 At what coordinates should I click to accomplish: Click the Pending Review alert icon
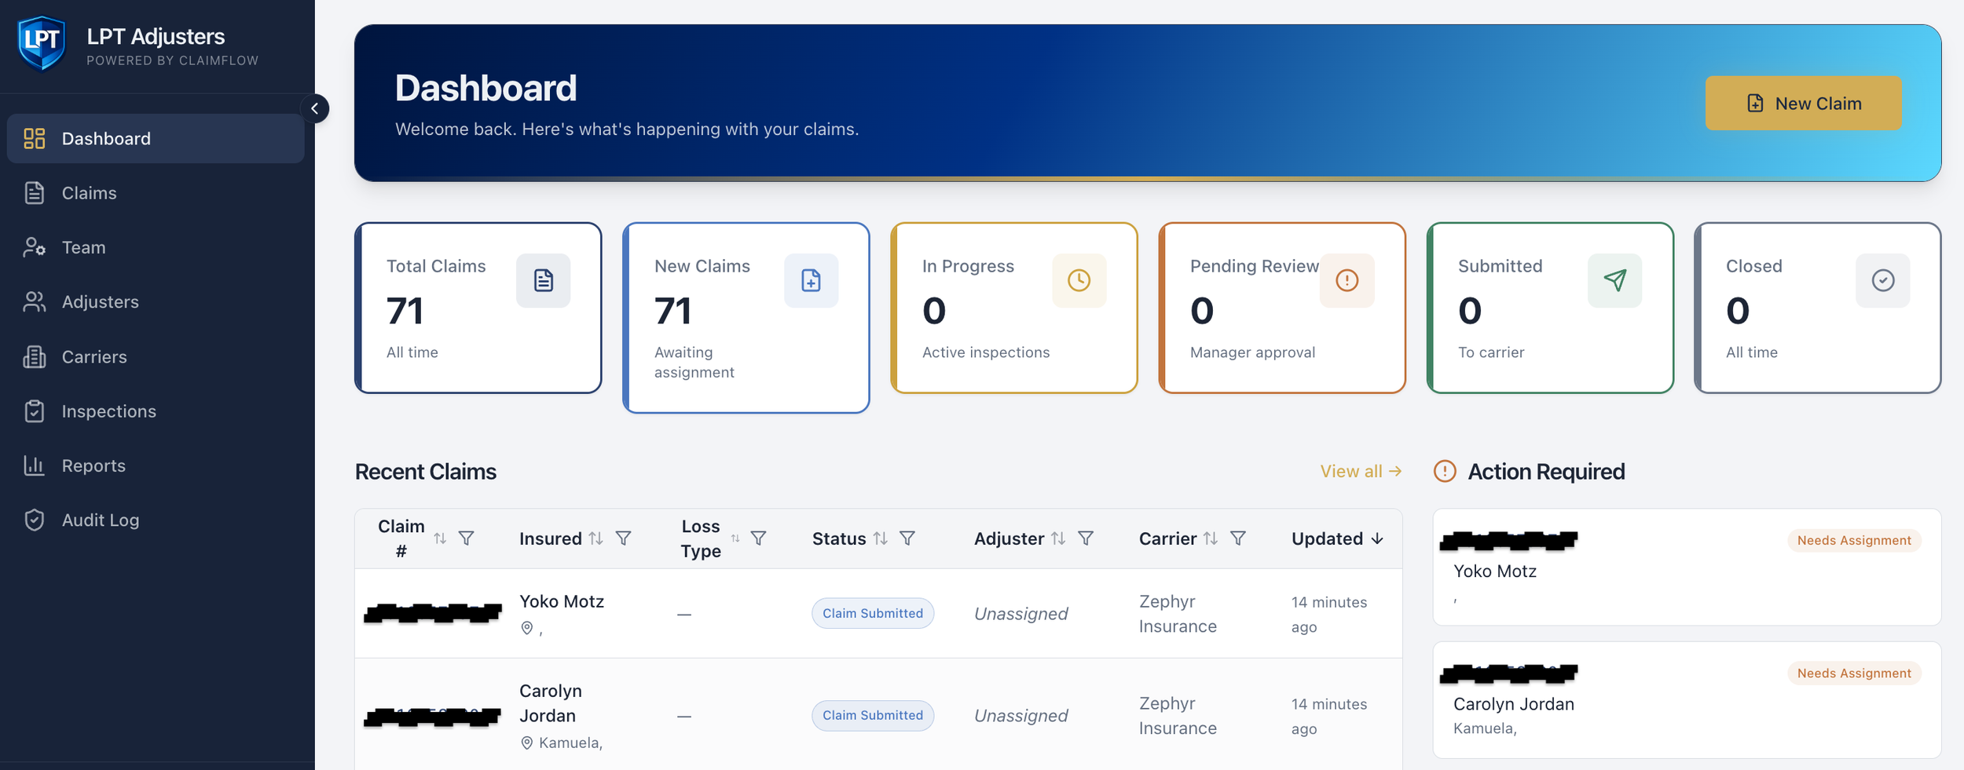tap(1347, 280)
